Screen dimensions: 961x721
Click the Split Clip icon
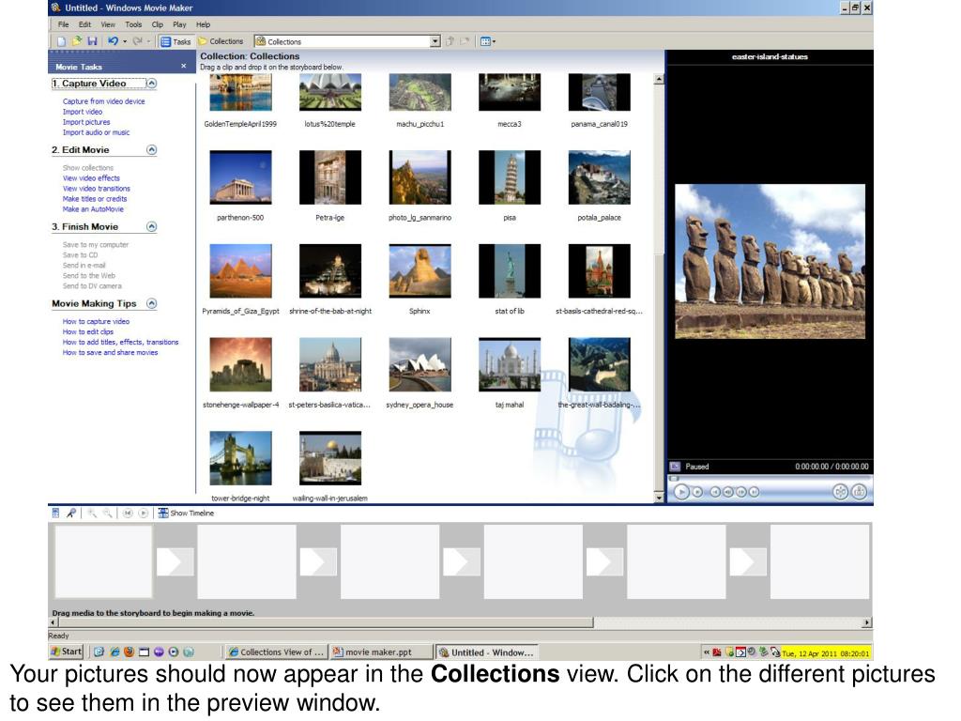840,492
